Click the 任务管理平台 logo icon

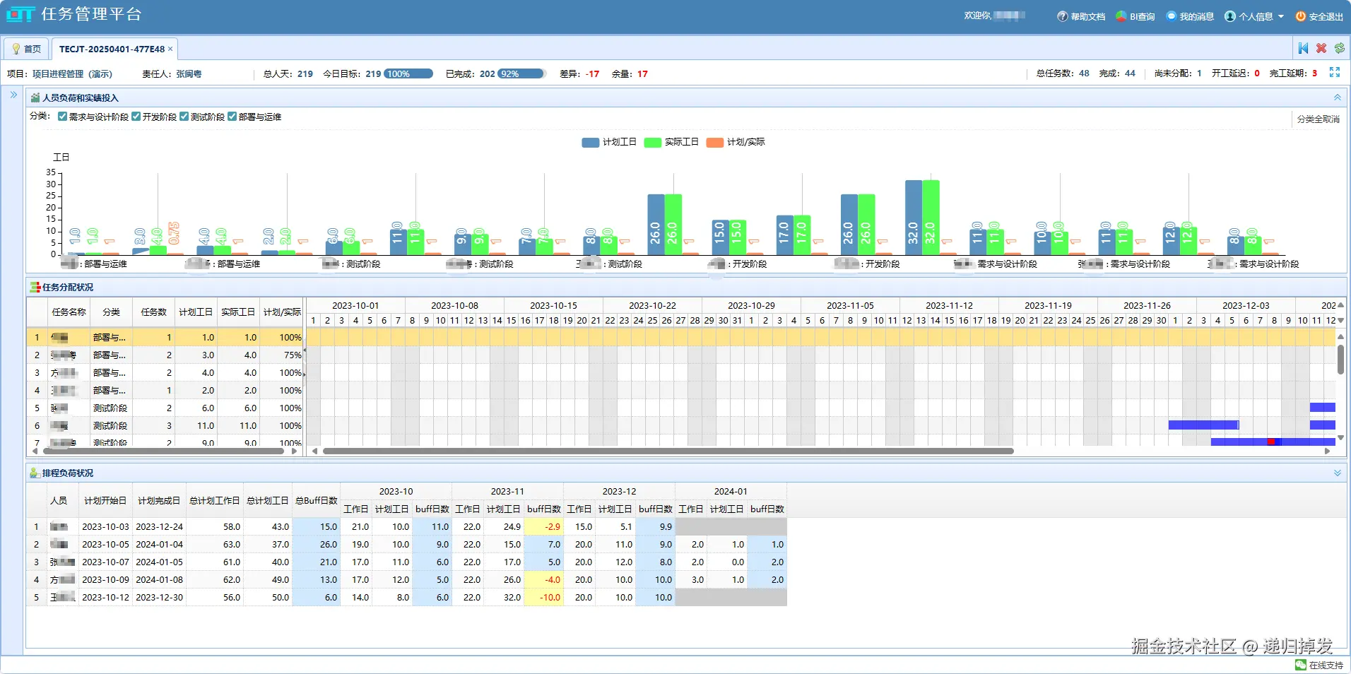coord(20,14)
